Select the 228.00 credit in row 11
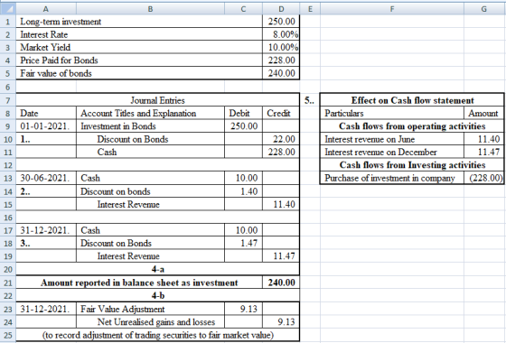 [281, 152]
